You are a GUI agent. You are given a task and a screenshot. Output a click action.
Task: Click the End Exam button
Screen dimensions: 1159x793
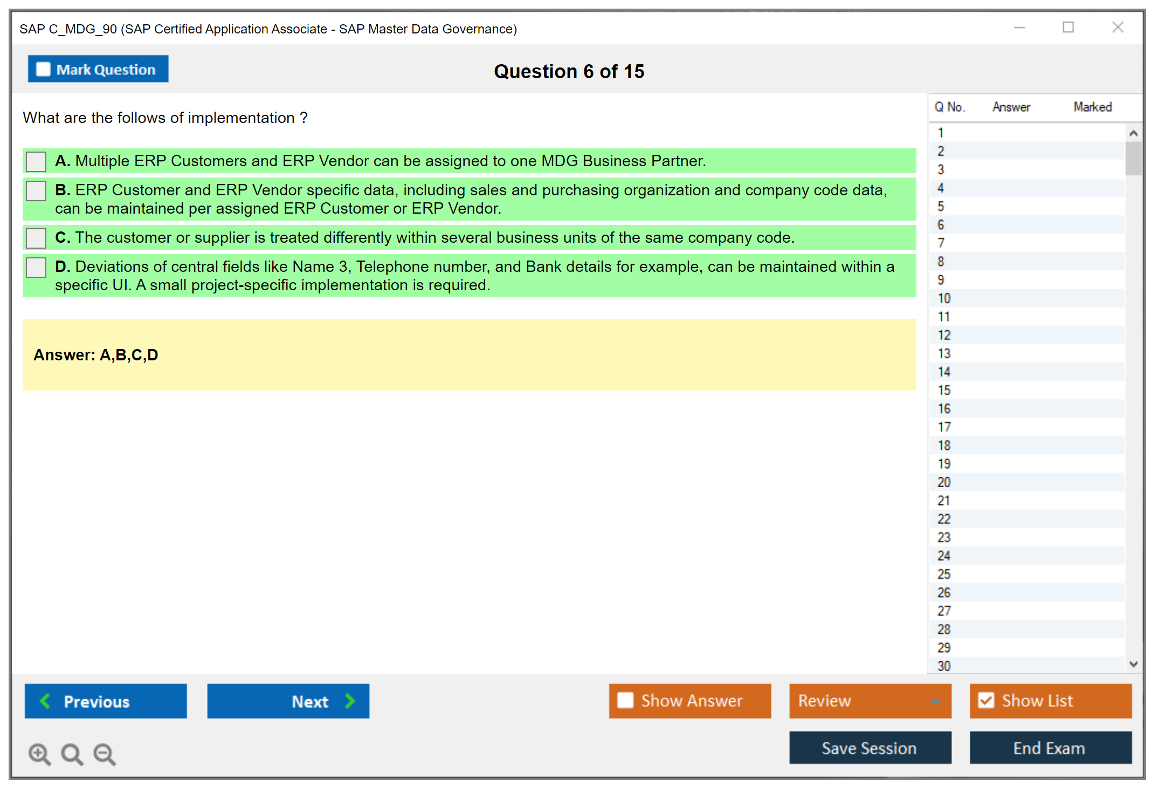tap(1050, 748)
